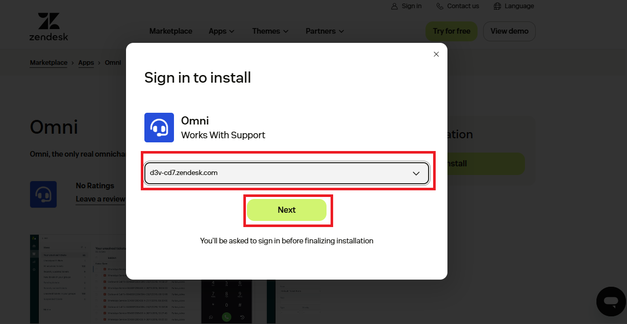
Task: Go to Marketplace breadcrumb
Action: pos(48,63)
